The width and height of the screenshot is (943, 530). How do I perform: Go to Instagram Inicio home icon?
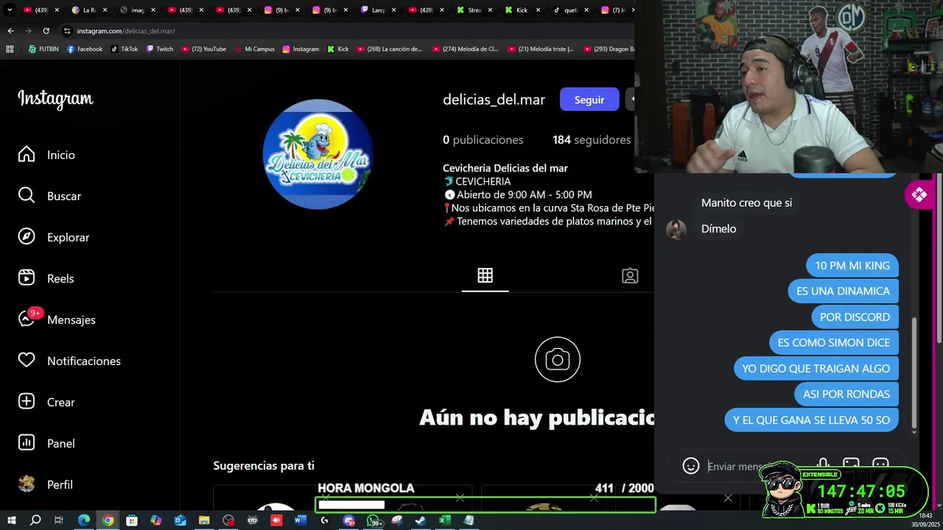pyautogui.click(x=27, y=155)
